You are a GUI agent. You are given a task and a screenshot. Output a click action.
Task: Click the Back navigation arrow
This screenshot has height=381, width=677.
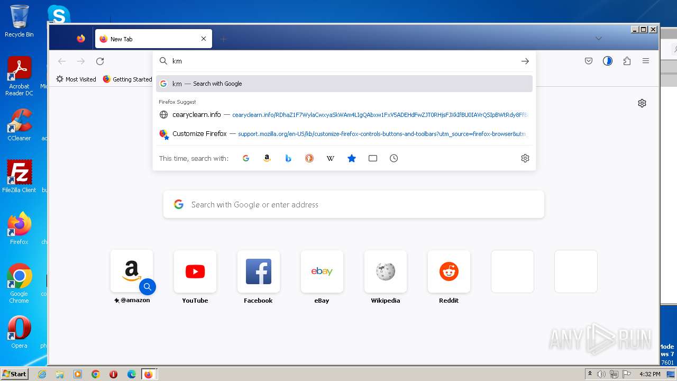coord(62,61)
